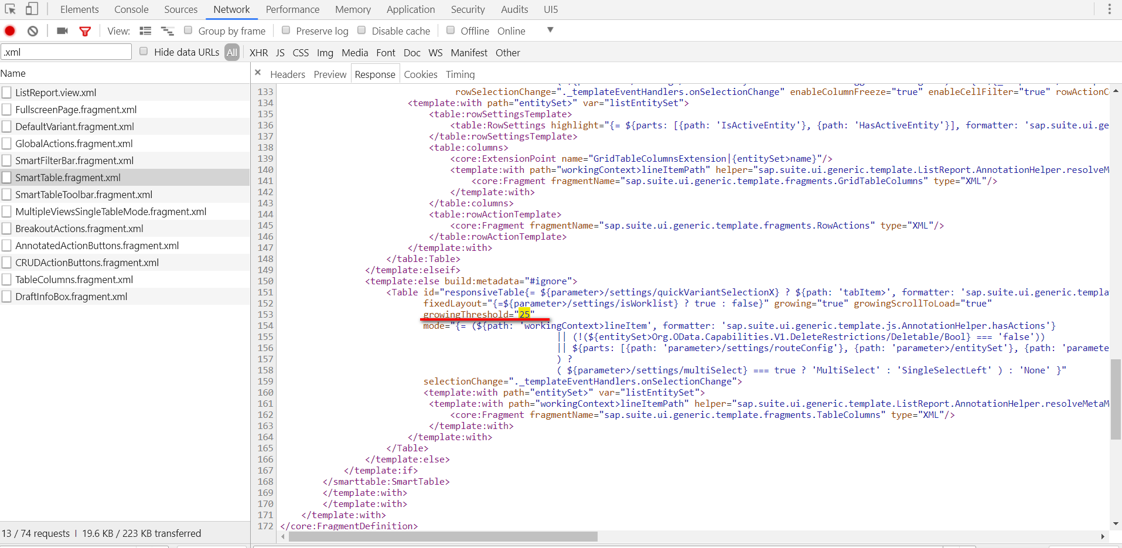Select the file icon for ListReport.view.xml
The height and width of the screenshot is (548, 1122).
[6, 93]
